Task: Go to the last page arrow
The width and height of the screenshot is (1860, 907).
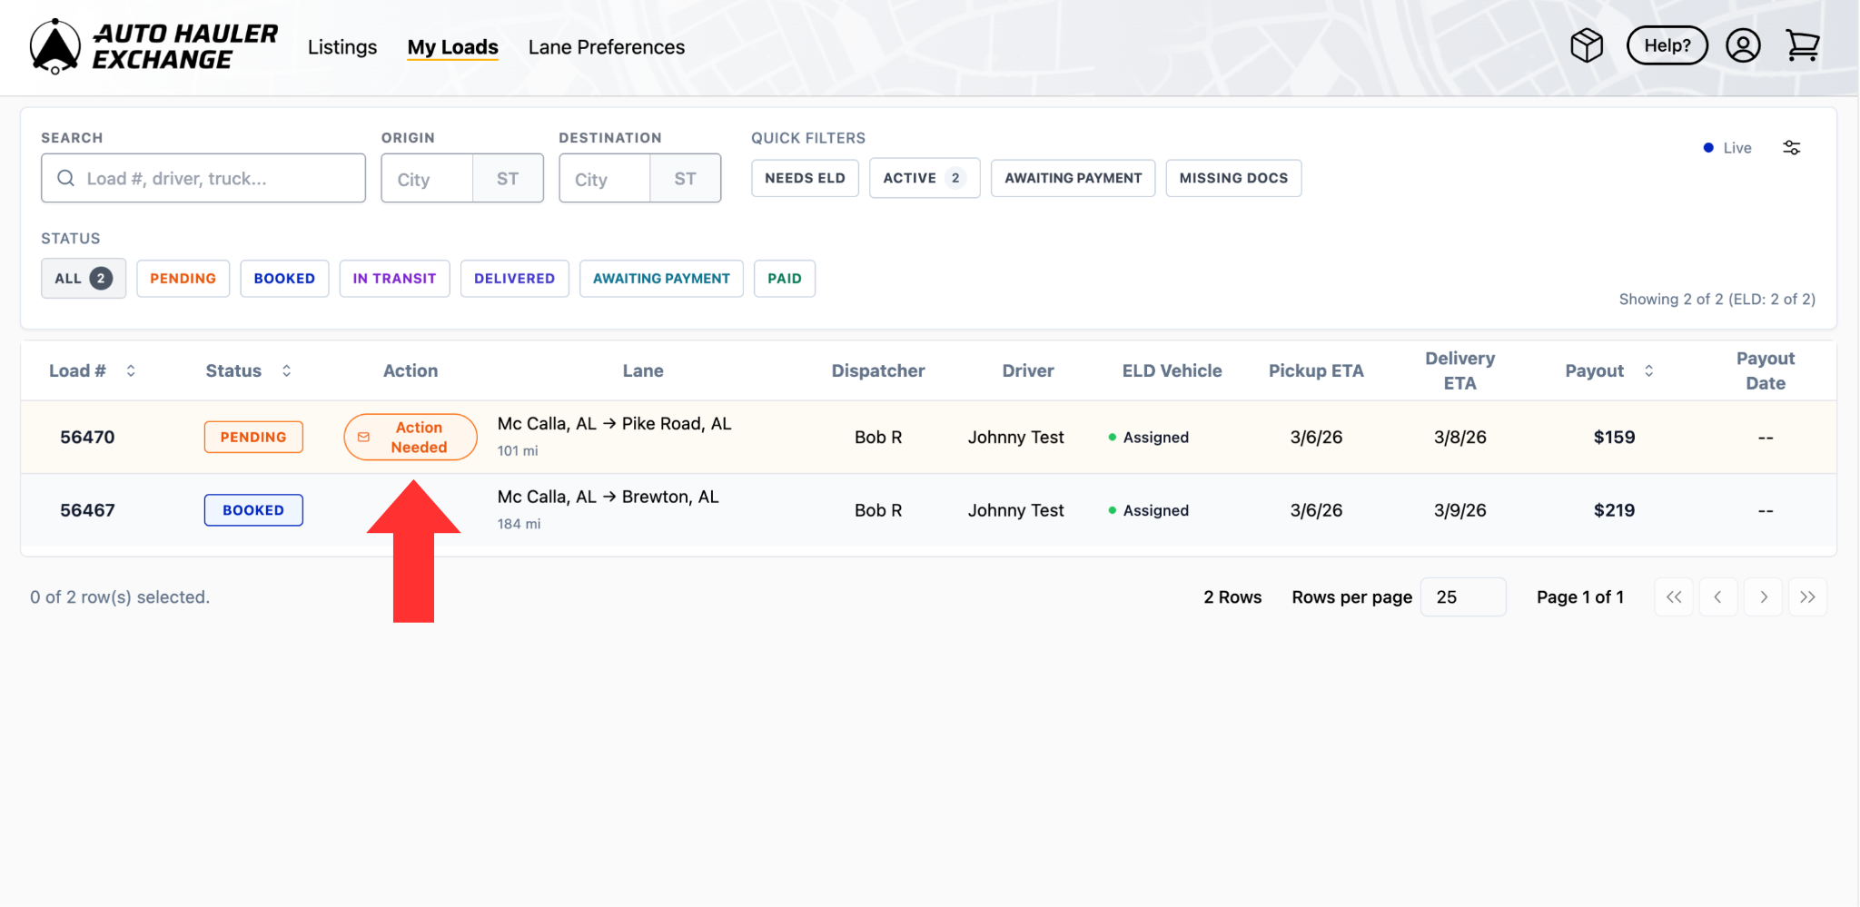Action: pyautogui.click(x=1807, y=597)
